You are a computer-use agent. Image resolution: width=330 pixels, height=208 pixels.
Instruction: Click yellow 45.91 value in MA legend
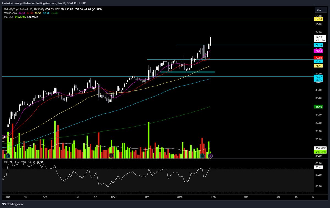coord(38,13)
